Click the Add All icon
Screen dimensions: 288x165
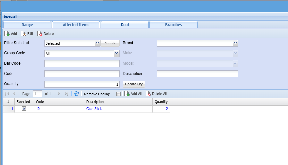[127, 94]
